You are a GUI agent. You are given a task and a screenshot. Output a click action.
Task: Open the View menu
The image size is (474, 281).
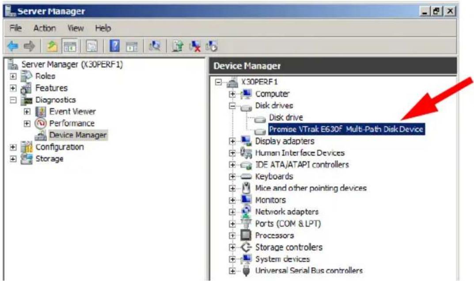[75, 28]
